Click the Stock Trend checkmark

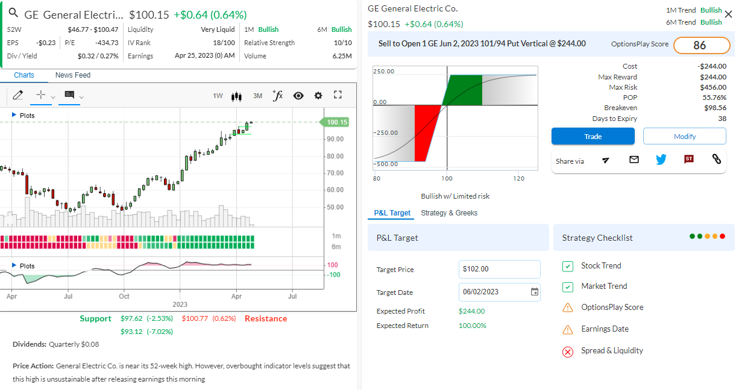pos(567,266)
